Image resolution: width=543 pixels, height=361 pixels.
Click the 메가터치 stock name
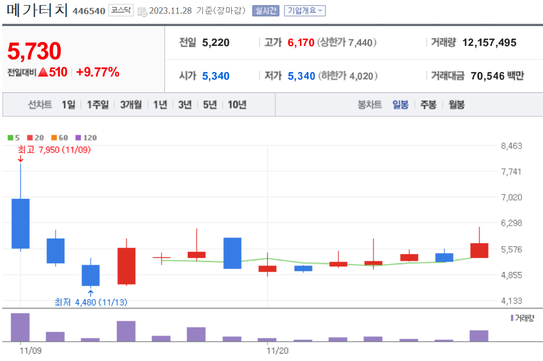coord(37,10)
